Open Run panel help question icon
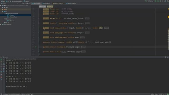169x95 pixels. tap(1, 79)
